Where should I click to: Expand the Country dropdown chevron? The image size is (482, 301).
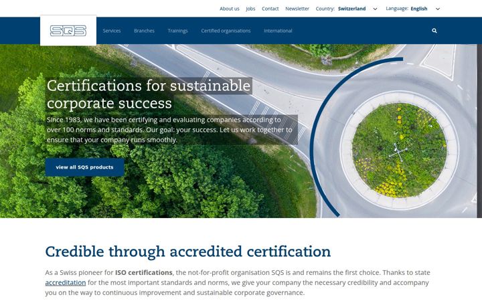point(375,9)
